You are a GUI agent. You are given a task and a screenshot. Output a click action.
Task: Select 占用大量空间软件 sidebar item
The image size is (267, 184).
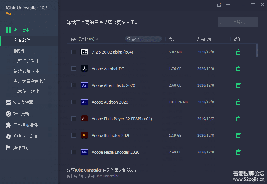pos(31,82)
